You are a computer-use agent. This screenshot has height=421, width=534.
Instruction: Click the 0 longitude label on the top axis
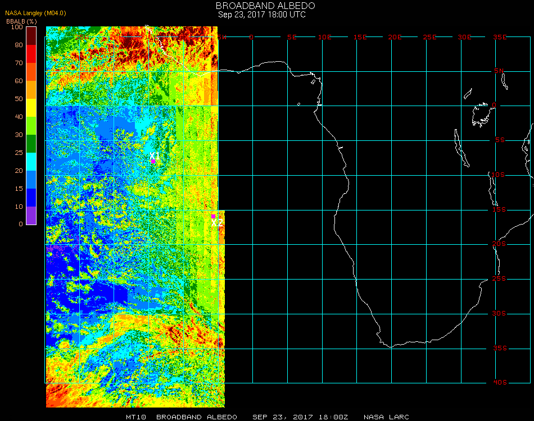click(x=251, y=37)
